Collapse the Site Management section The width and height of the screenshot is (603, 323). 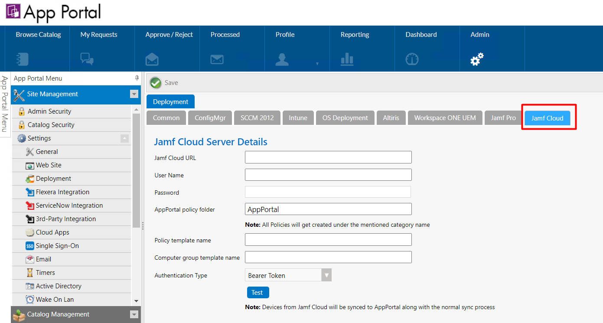tap(134, 94)
